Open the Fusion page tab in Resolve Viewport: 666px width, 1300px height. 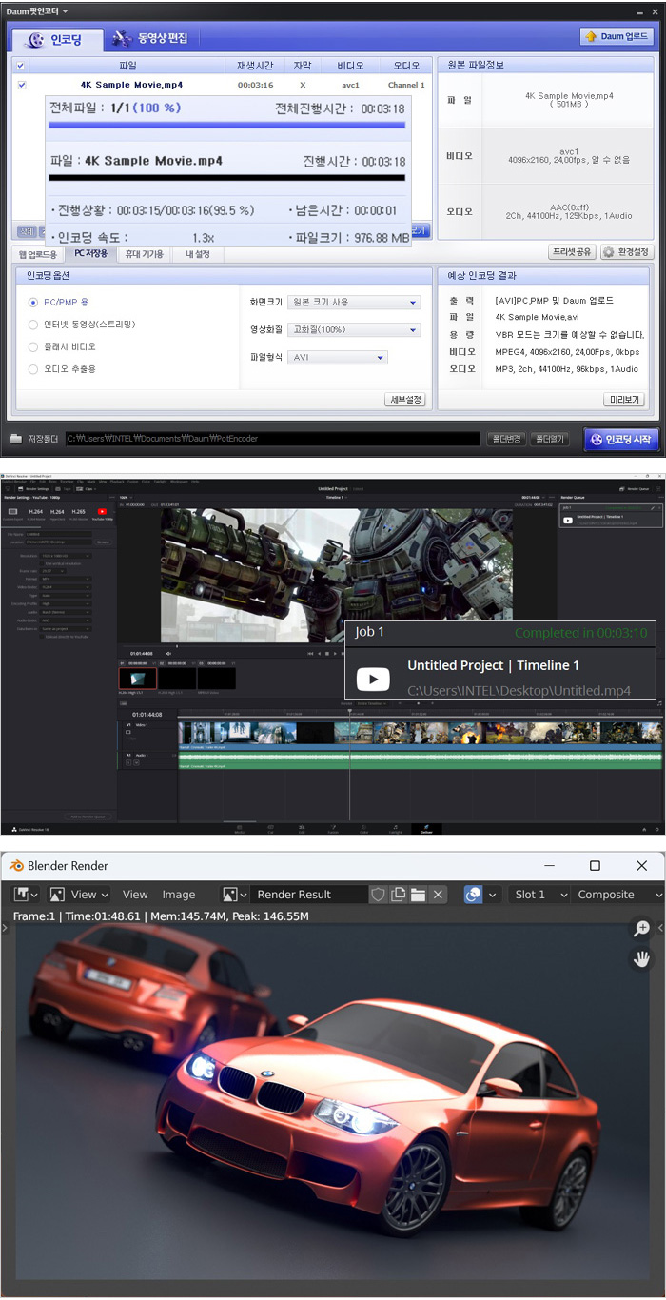(x=332, y=829)
